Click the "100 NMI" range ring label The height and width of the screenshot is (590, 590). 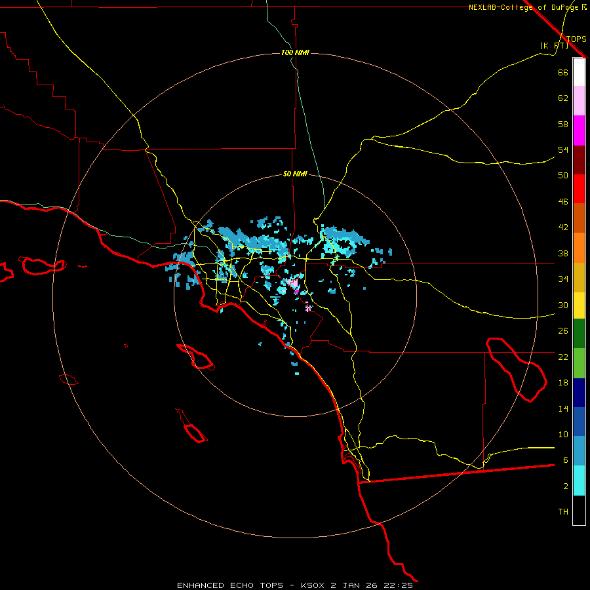[295, 52]
